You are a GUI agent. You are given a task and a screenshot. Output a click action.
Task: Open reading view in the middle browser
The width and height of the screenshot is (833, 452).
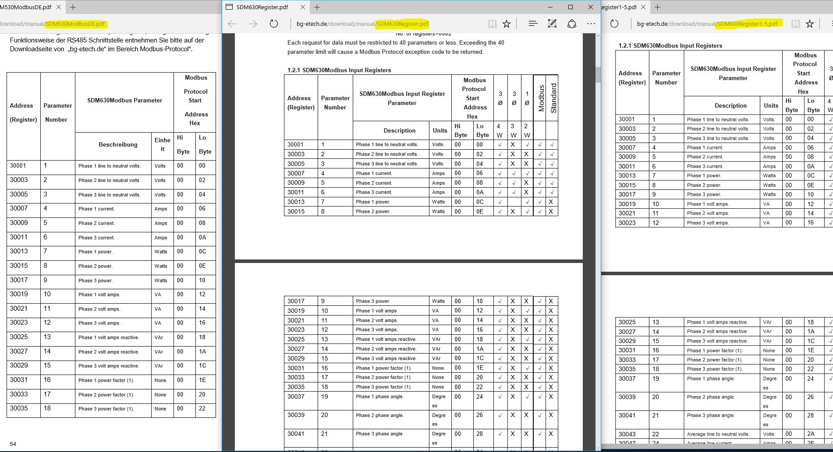click(x=493, y=24)
